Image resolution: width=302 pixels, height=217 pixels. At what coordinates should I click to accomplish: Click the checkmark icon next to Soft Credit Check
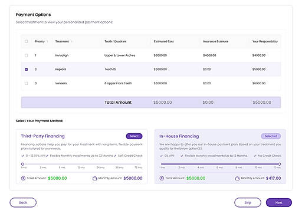[x=115, y=156]
